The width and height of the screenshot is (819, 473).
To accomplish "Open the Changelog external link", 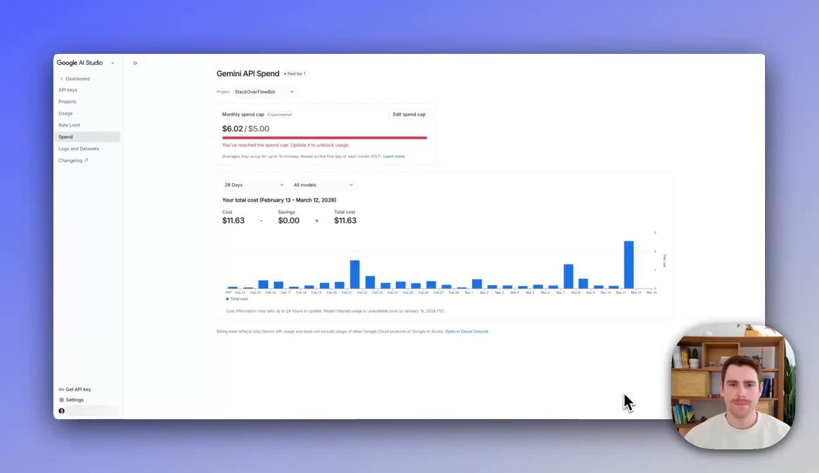I will (x=73, y=161).
